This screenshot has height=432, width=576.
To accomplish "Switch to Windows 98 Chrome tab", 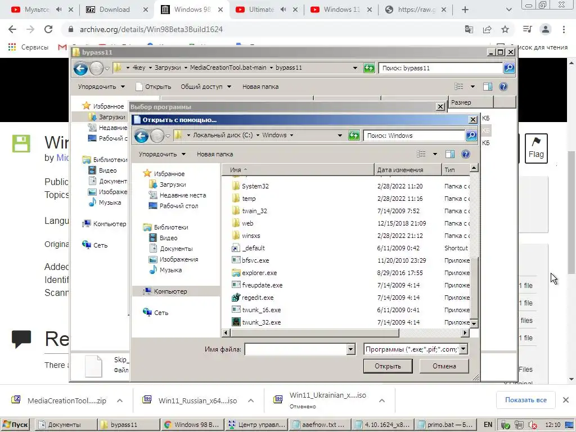I will (x=191, y=10).
